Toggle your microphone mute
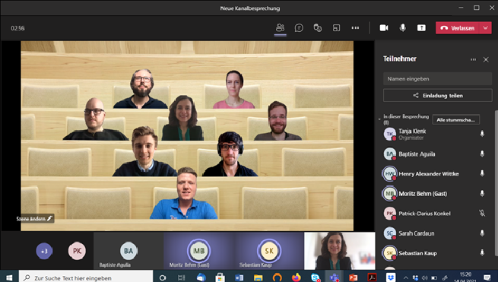The image size is (498, 282). tap(403, 28)
